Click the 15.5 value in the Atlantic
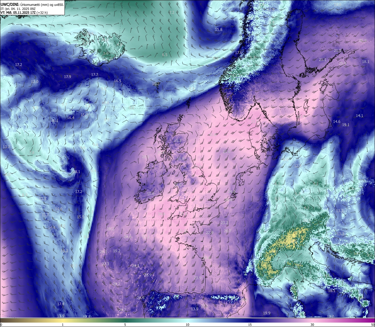Viewport: 375px width, 327px height. click(x=81, y=217)
